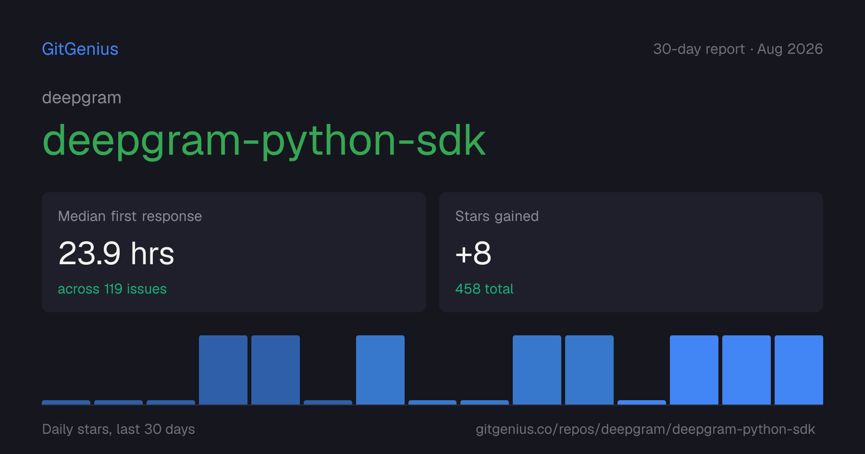The image size is (865, 454).
Task: Click the 'Median first response' label
Action: pos(130,216)
